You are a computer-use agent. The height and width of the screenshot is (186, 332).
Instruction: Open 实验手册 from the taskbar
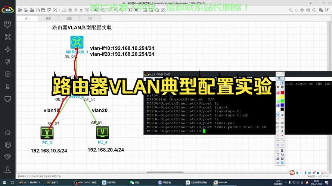(x=109, y=182)
